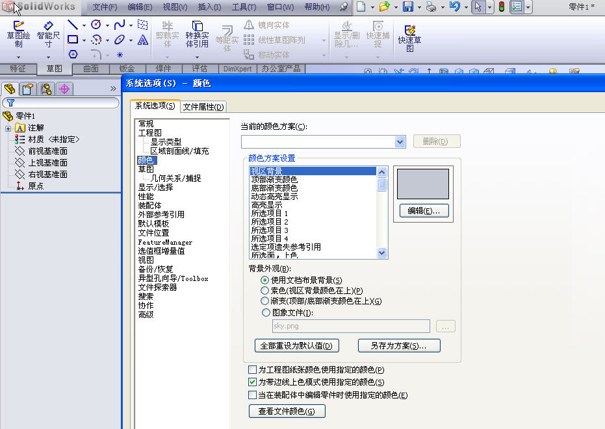The width and height of the screenshot is (605, 429).
Task: Click Rapid Sketch (快速草图) tool
Action: click(x=410, y=38)
